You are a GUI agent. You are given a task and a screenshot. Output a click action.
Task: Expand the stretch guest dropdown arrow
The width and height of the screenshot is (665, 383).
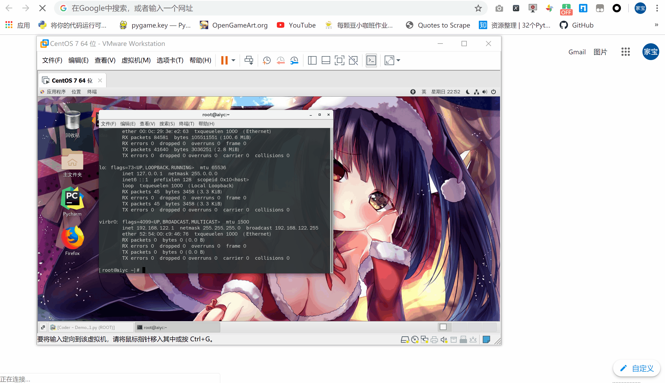coord(398,60)
